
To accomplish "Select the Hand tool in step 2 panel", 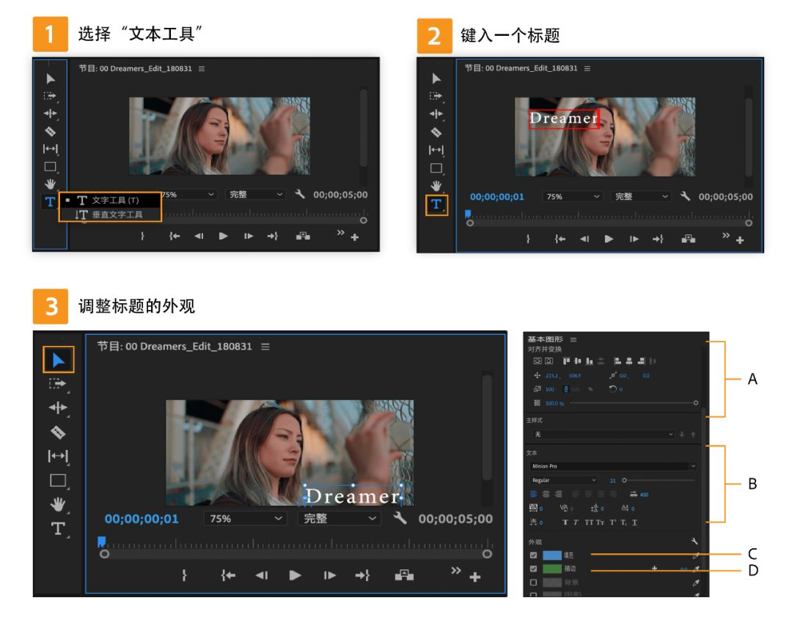I will coord(436,186).
